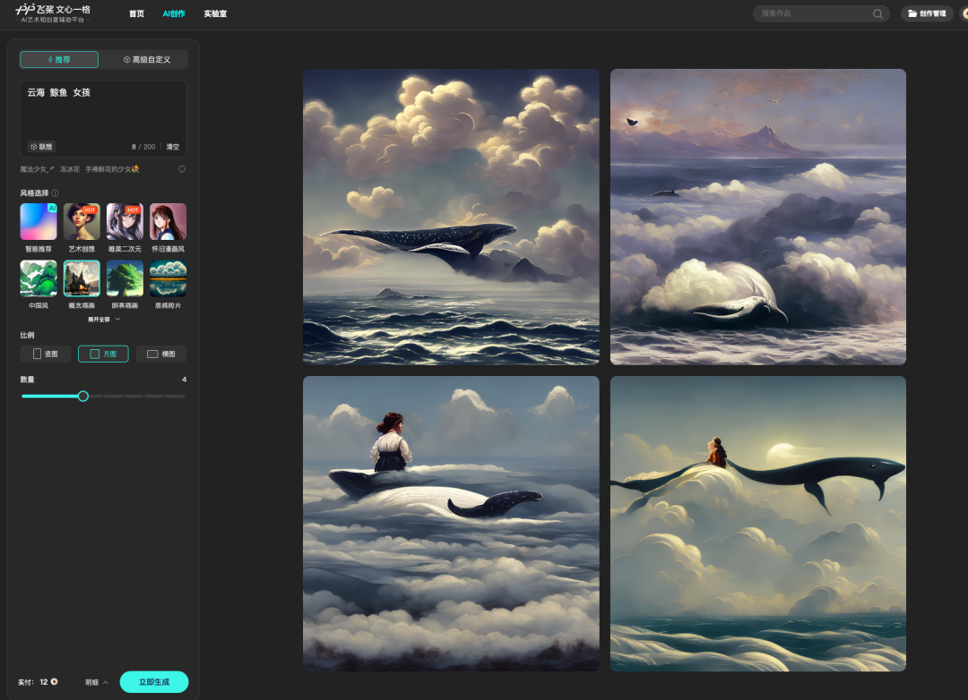Screen dimensions: 968x700
Task: Open the 创作管理 menu
Action: pos(927,13)
